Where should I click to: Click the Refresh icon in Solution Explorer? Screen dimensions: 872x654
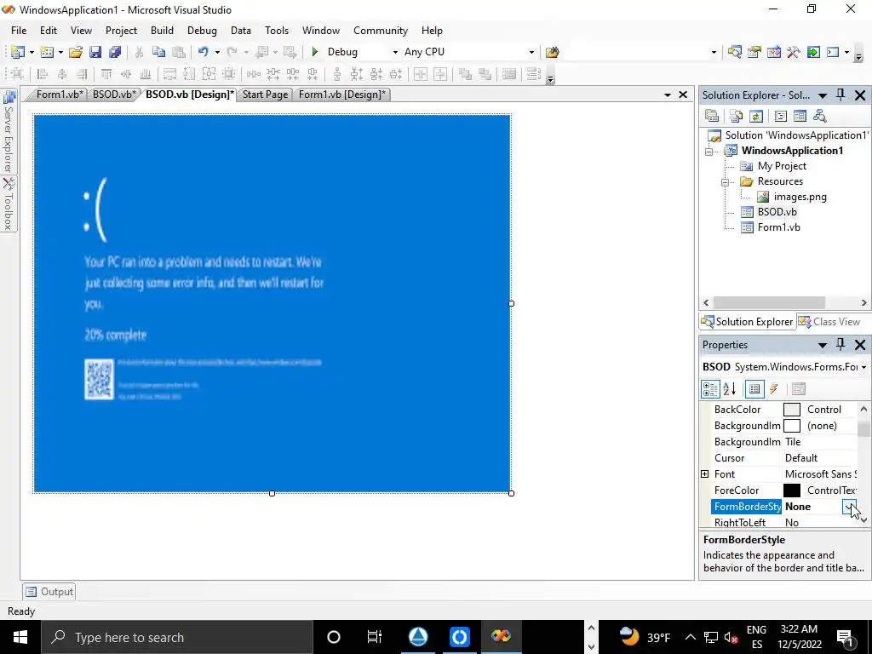[756, 116]
